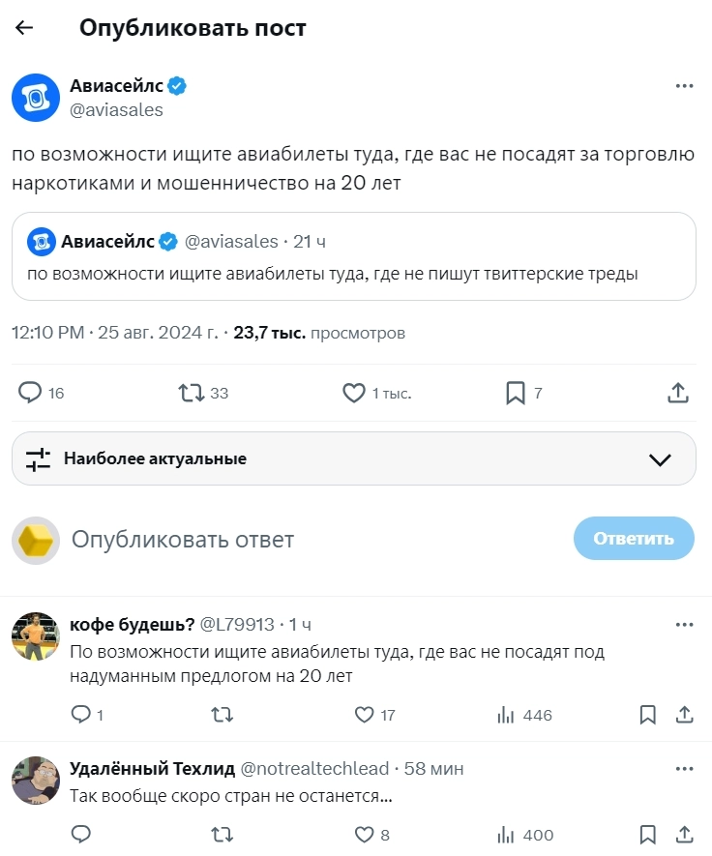Open the @aviasales handle link
712x856 pixels.
click(116, 109)
